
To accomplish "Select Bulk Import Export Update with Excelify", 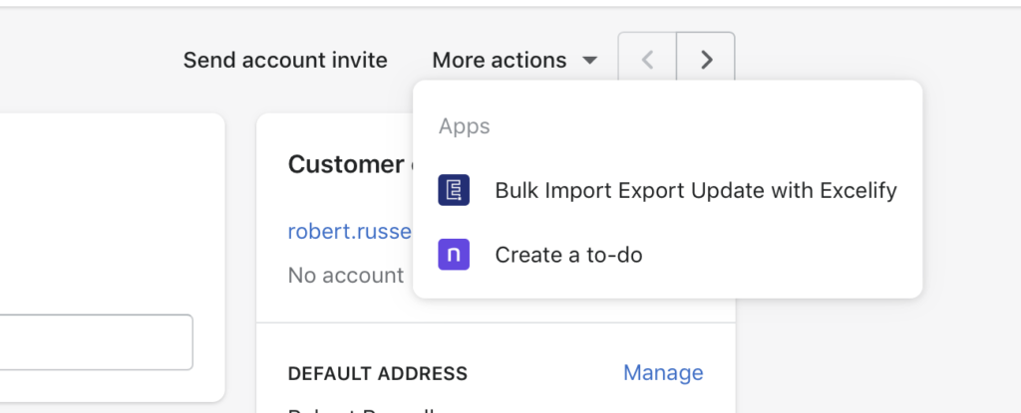I will click(x=667, y=190).
